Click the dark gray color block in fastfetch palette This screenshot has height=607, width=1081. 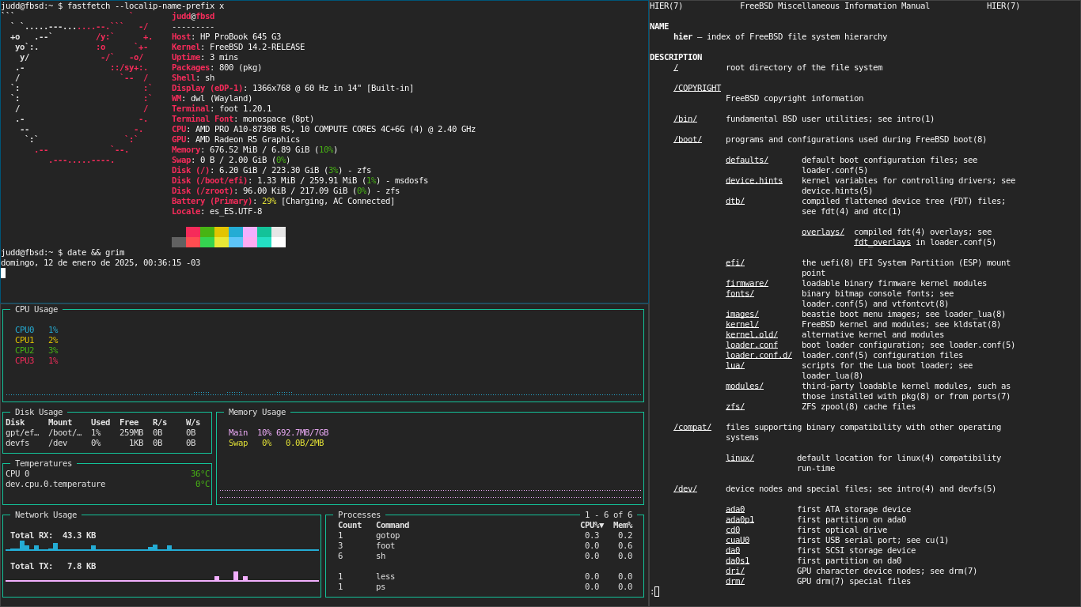[x=179, y=242]
